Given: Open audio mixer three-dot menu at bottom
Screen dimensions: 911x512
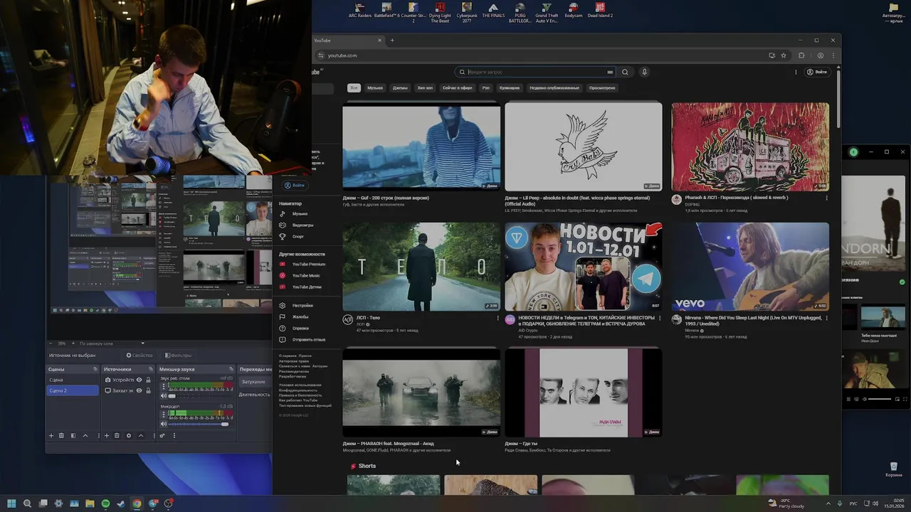Looking at the screenshot, I should [174, 436].
